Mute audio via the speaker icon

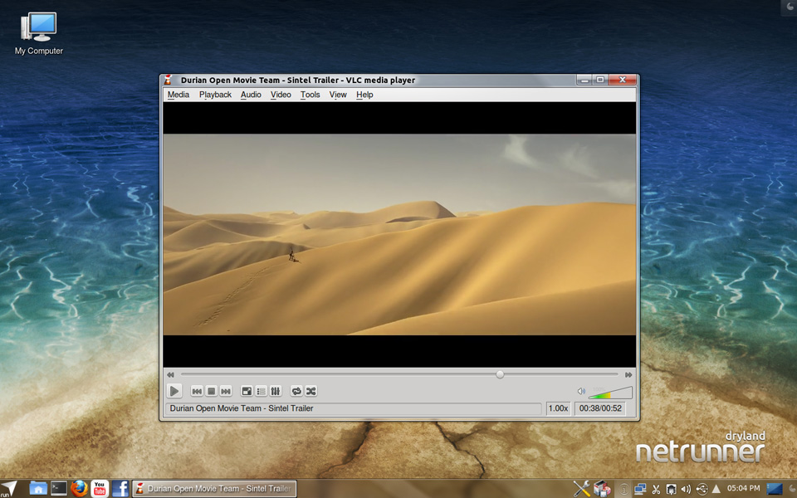pyautogui.click(x=581, y=392)
